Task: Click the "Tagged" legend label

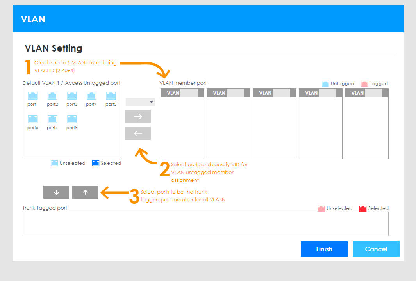Action: click(379, 84)
